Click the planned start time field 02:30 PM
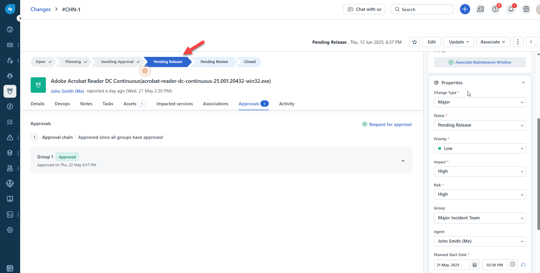 pos(495,265)
